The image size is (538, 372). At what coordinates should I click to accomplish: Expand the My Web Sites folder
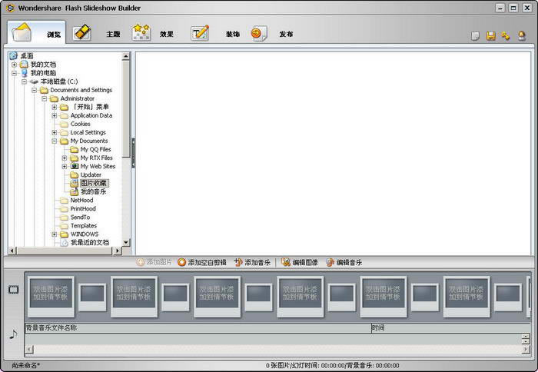tap(64, 167)
